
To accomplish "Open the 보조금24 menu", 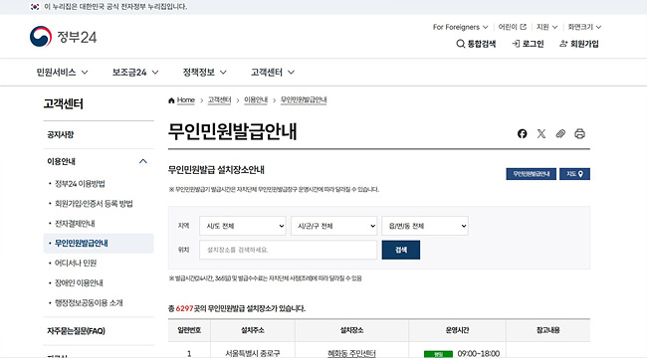I will (x=135, y=73).
